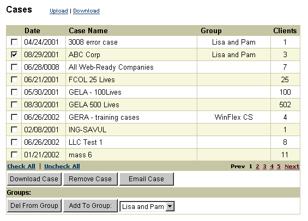Check the 3008 error case checkbox

tap(14, 42)
